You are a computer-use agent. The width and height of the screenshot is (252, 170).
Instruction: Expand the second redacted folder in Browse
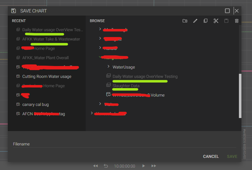pyautogui.click(x=100, y=38)
